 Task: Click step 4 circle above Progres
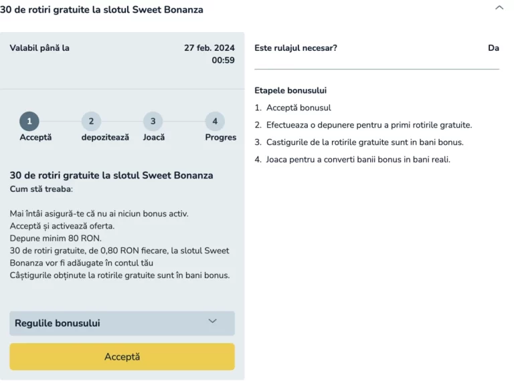click(x=215, y=121)
